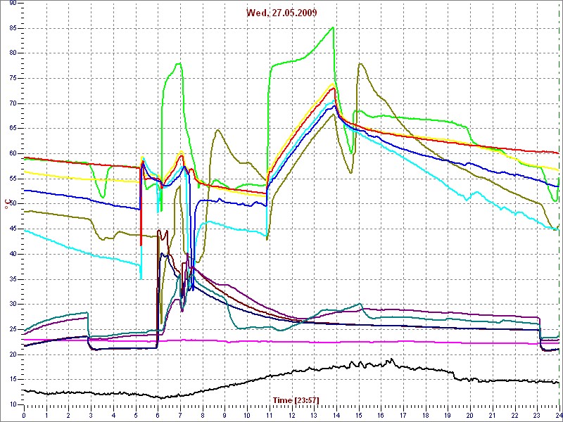Select the '60' label on the temperature axis
The height and width of the screenshot is (422, 563).
13,154
